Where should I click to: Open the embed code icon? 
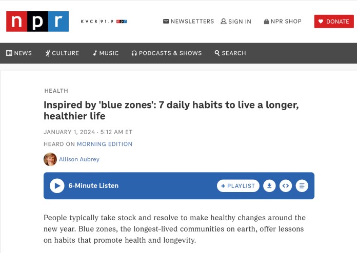click(x=286, y=186)
